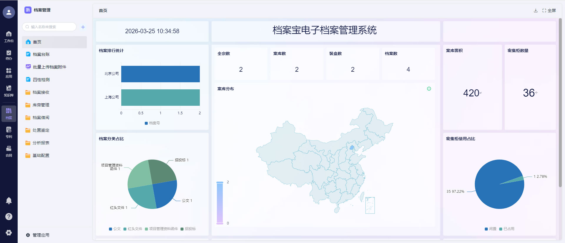Open the 专利 patent icon

coord(9,132)
